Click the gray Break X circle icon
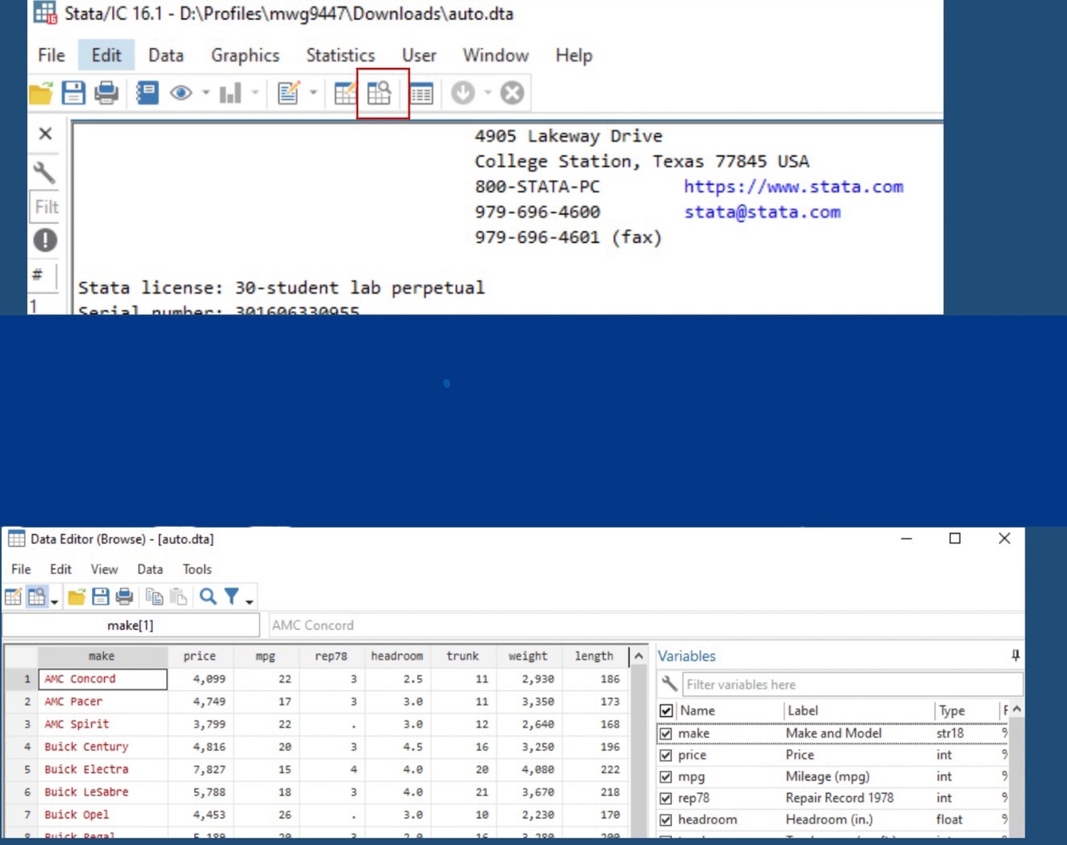1067x845 pixels. 513,94
